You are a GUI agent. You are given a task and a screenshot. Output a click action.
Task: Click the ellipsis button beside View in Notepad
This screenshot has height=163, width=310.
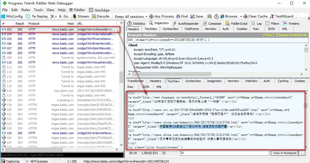pyautogui.click(x=302, y=153)
